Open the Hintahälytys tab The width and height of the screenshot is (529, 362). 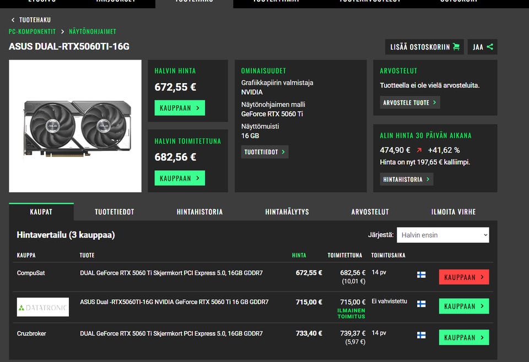(287, 212)
